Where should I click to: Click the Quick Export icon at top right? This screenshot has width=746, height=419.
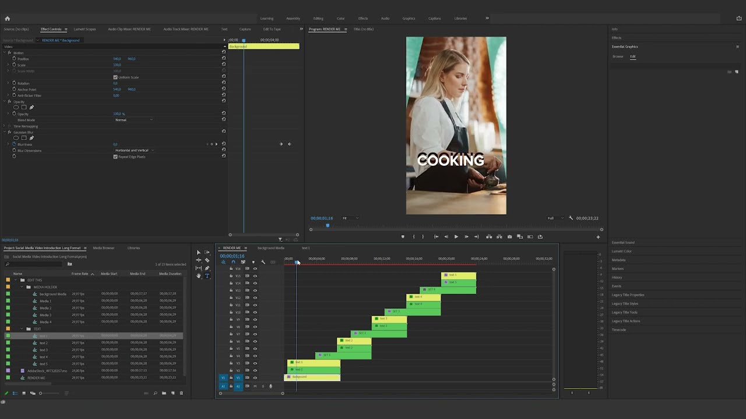[x=739, y=18]
